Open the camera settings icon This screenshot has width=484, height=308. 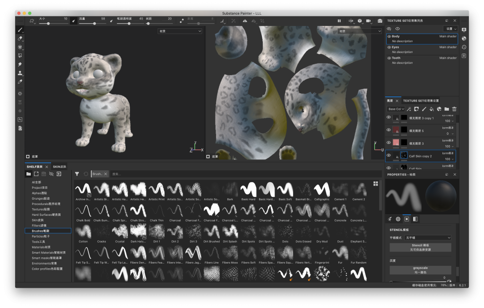(x=369, y=21)
